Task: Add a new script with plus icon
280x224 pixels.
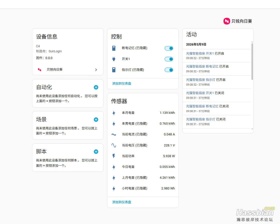Action: tap(96, 152)
